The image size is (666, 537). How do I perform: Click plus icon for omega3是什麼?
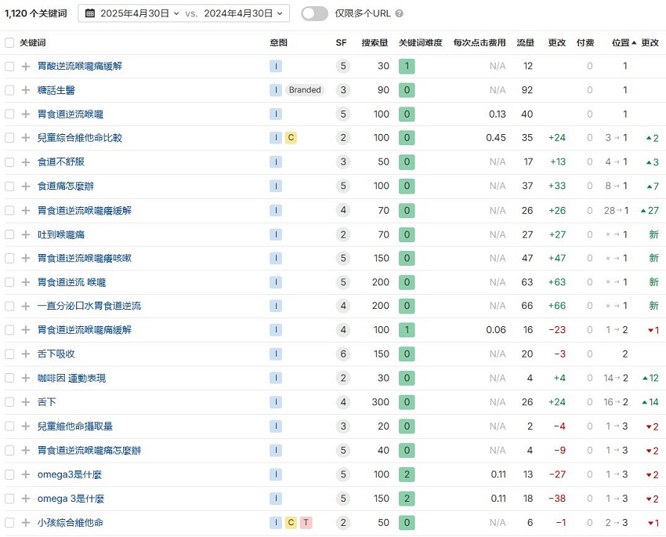26,474
